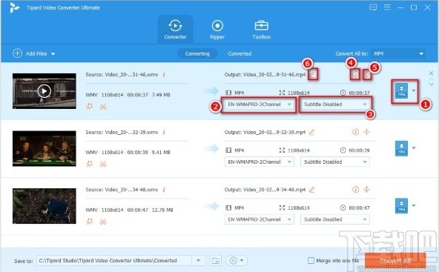Rename the output file 9-31-46.mp4 with the pencil
This screenshot has height=272, width=439.
[313, 74]
